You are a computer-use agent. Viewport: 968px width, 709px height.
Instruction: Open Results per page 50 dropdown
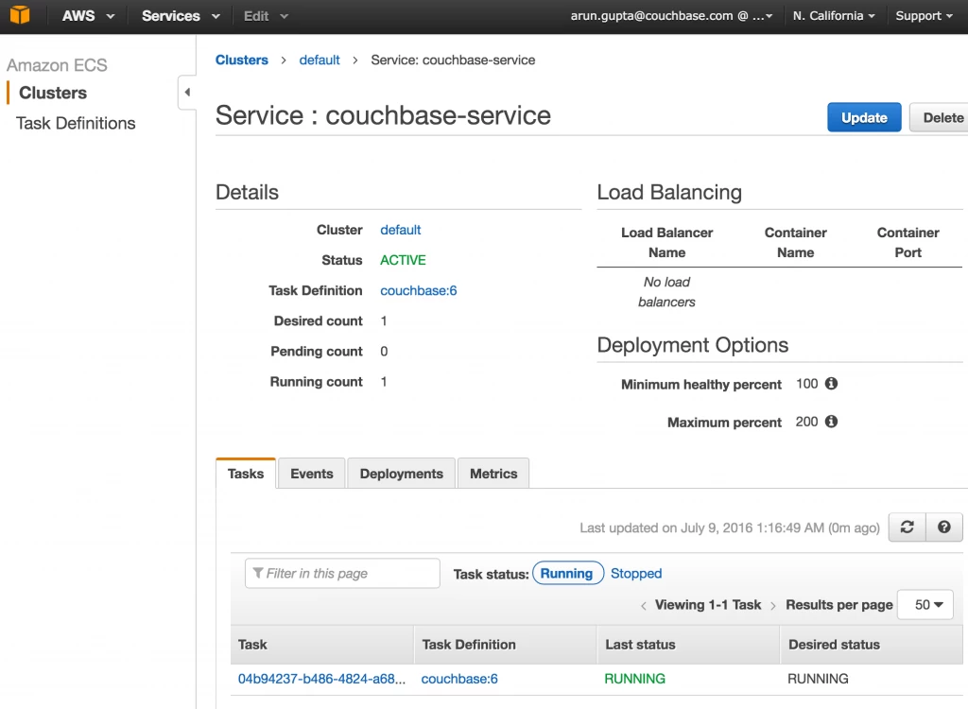click(925, 605)
